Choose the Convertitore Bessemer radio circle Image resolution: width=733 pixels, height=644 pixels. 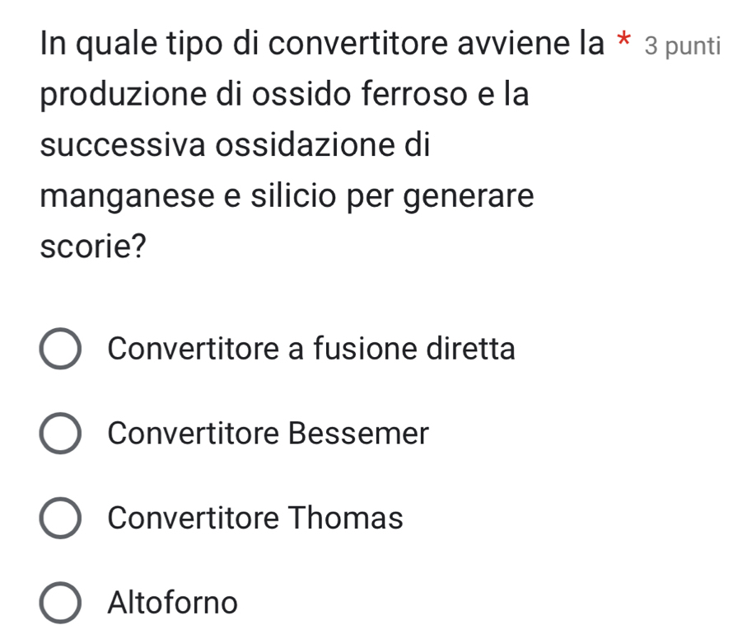point(60,435)
